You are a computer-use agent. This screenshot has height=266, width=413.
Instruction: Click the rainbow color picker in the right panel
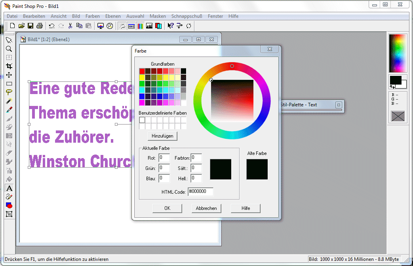click(398, 53)
